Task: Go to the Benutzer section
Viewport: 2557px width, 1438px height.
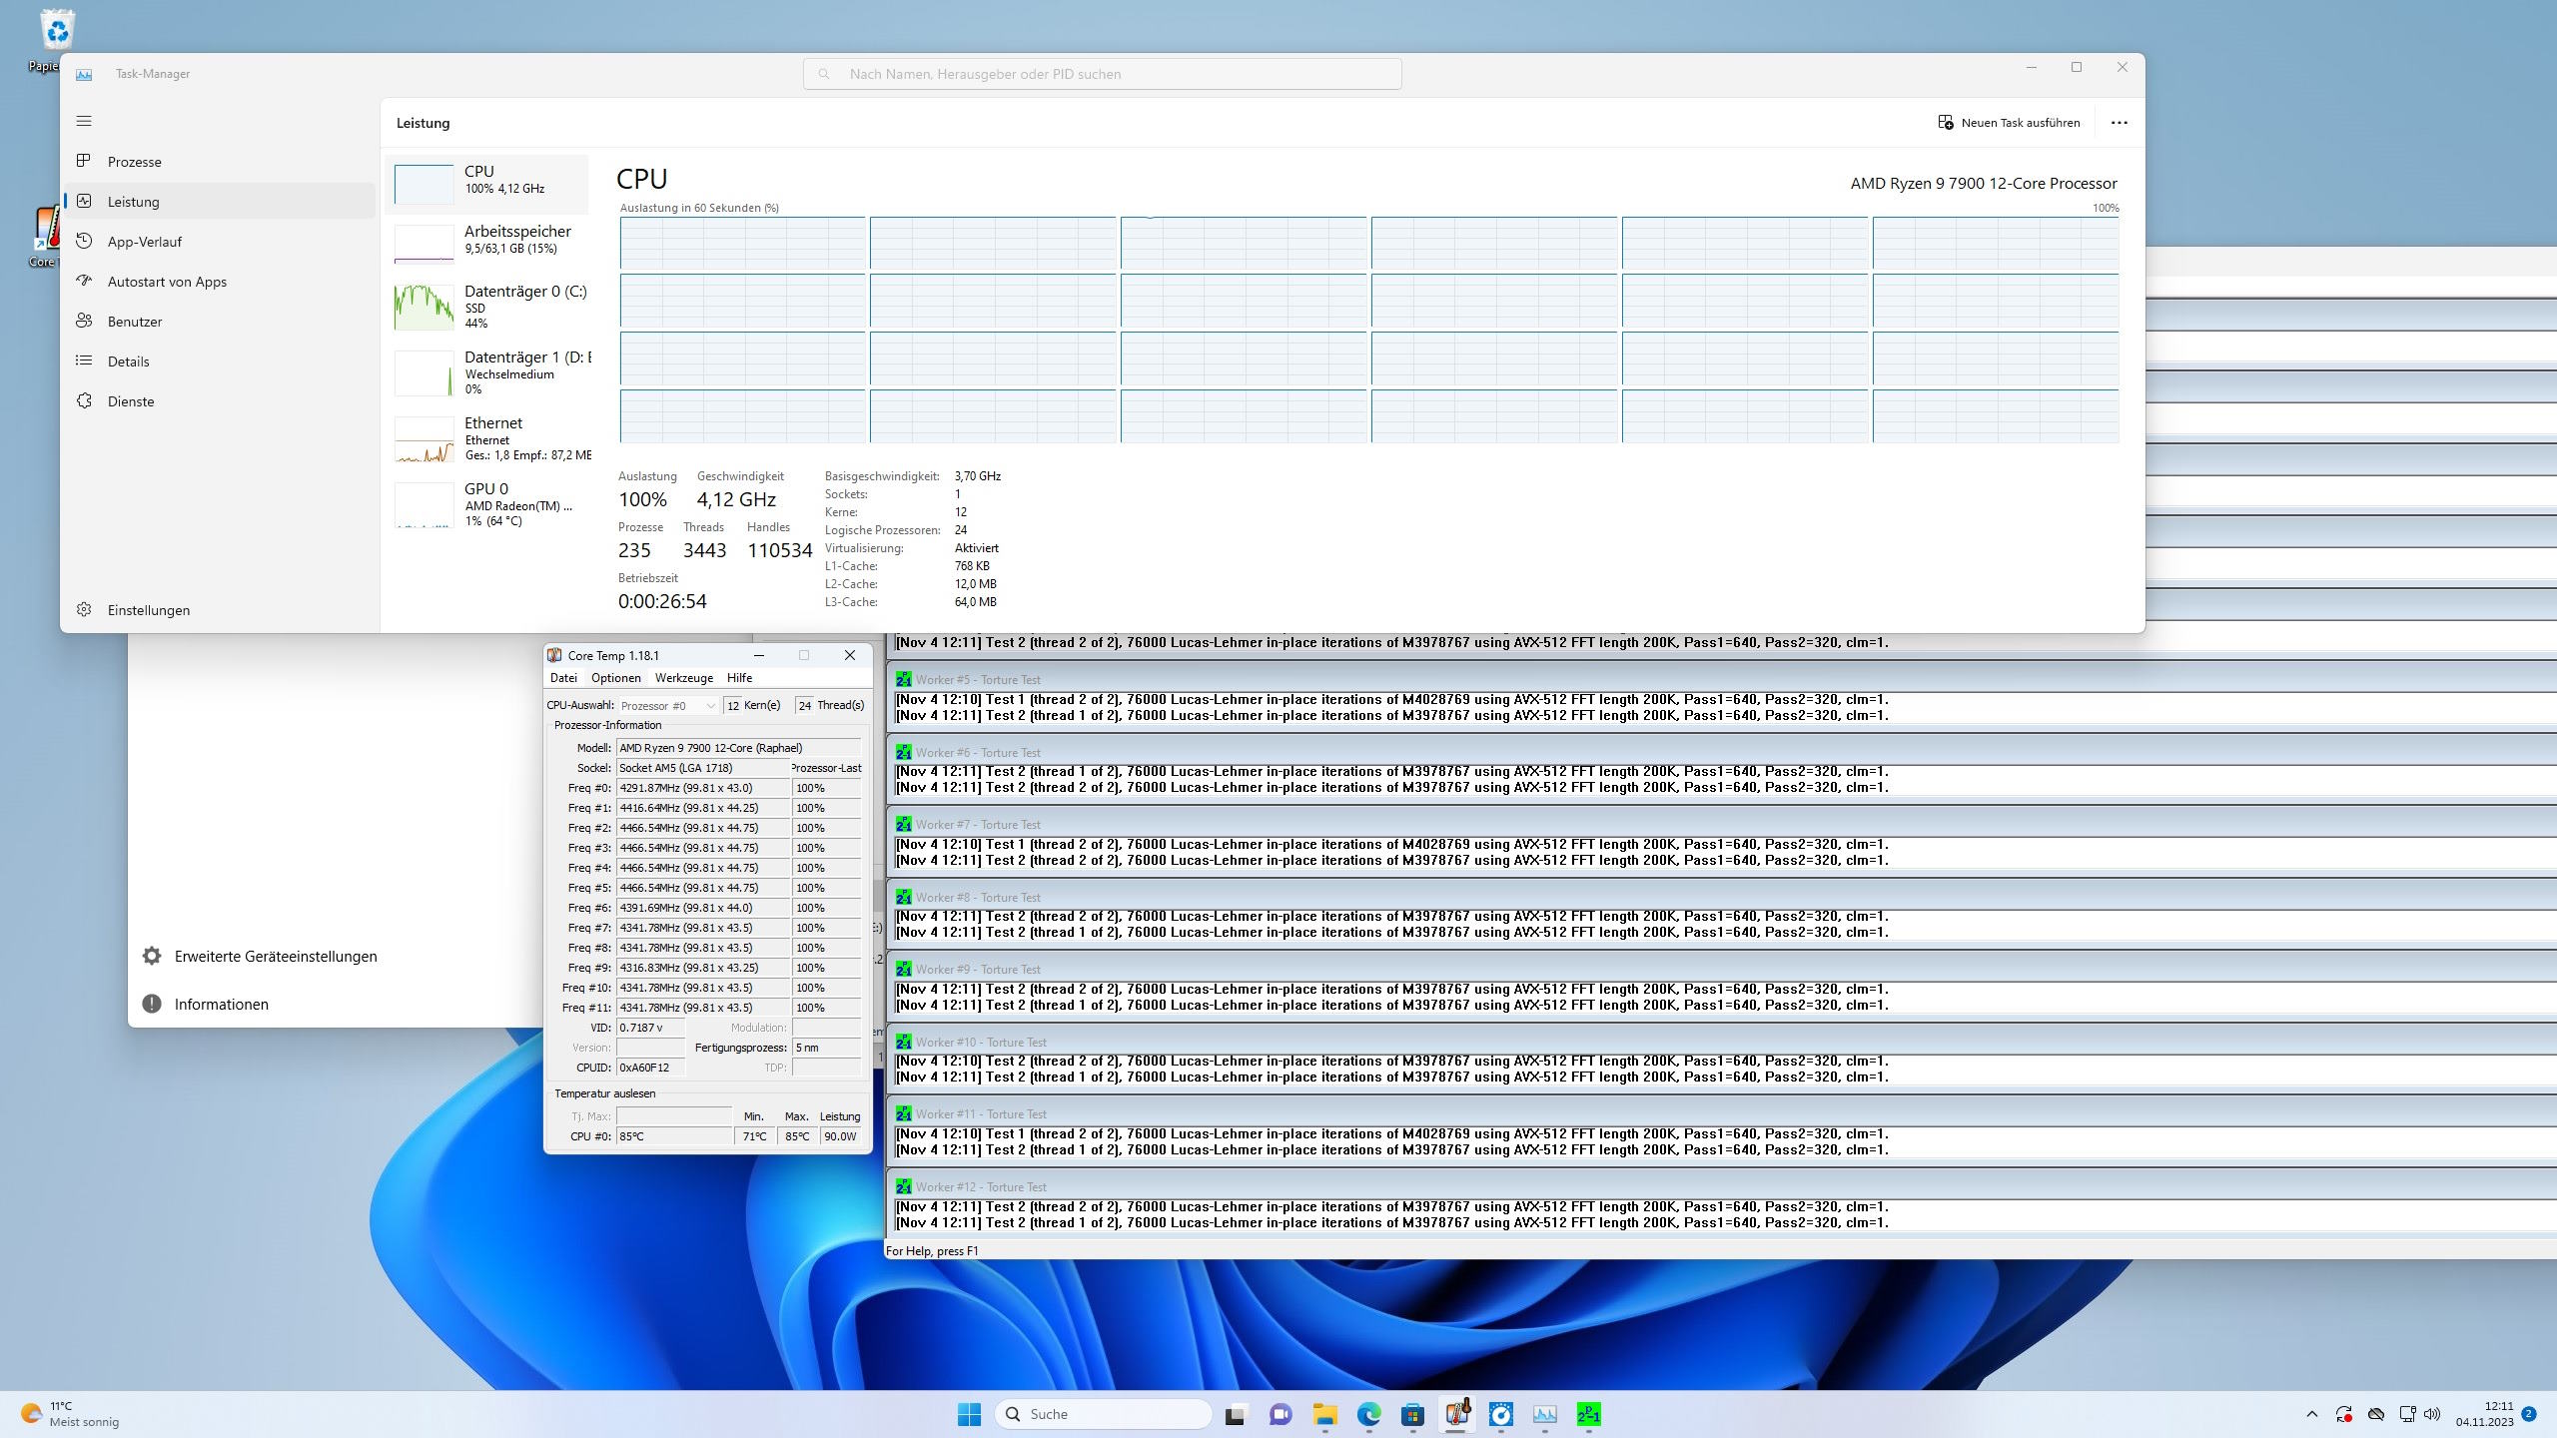Action: [134, 322]
